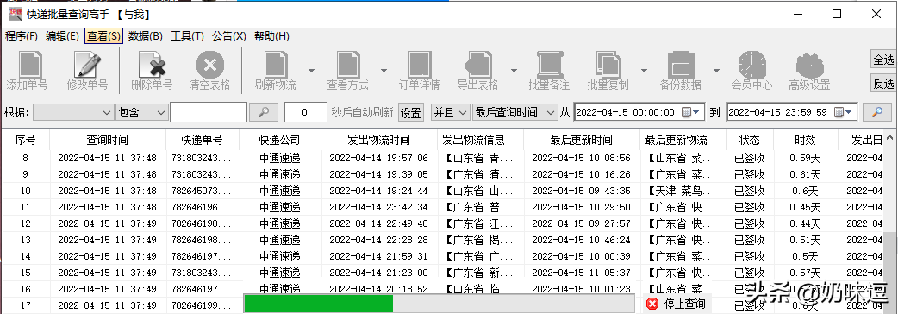
Task: Open the 最后查询时间 dropdown
Action: [514, 112]
